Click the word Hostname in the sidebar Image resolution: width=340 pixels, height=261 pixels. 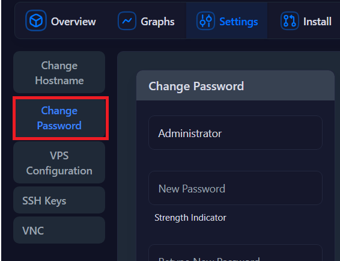[x=59, y=81]
